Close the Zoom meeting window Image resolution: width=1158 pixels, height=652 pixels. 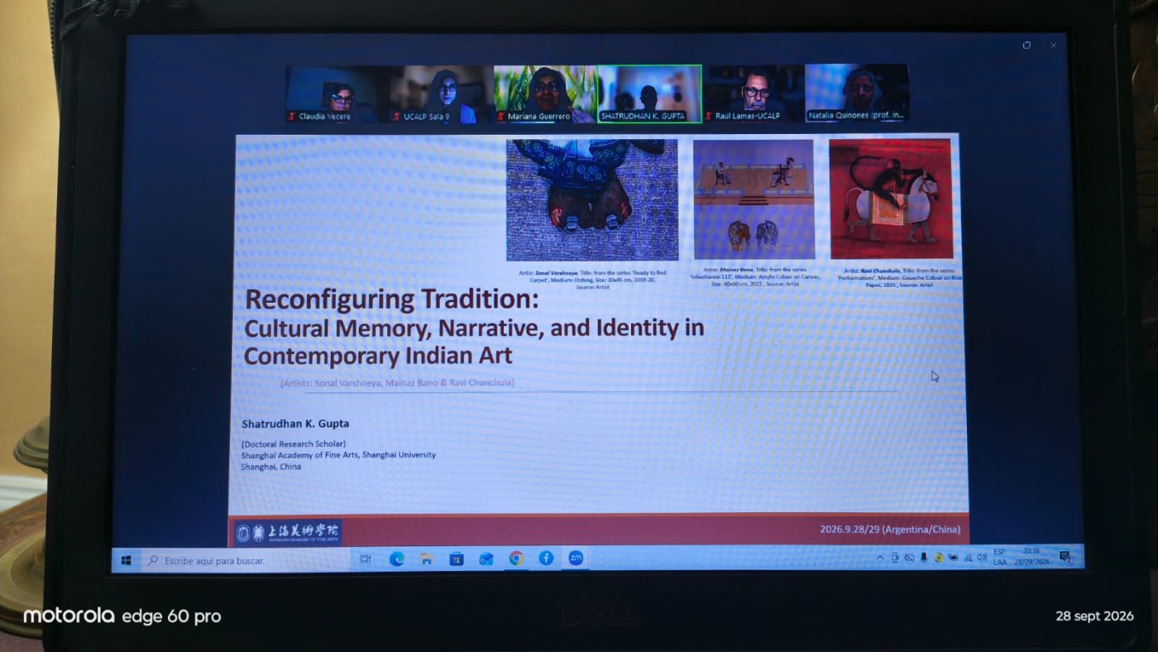(x=1054, y=46)
